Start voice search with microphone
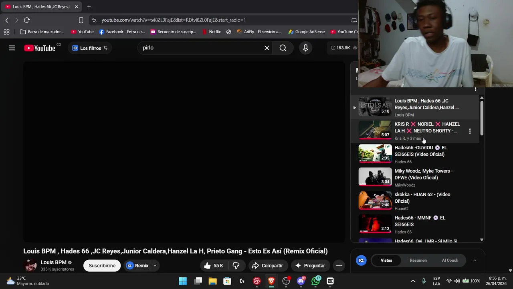513x289 pixels. tap(305, 48)
